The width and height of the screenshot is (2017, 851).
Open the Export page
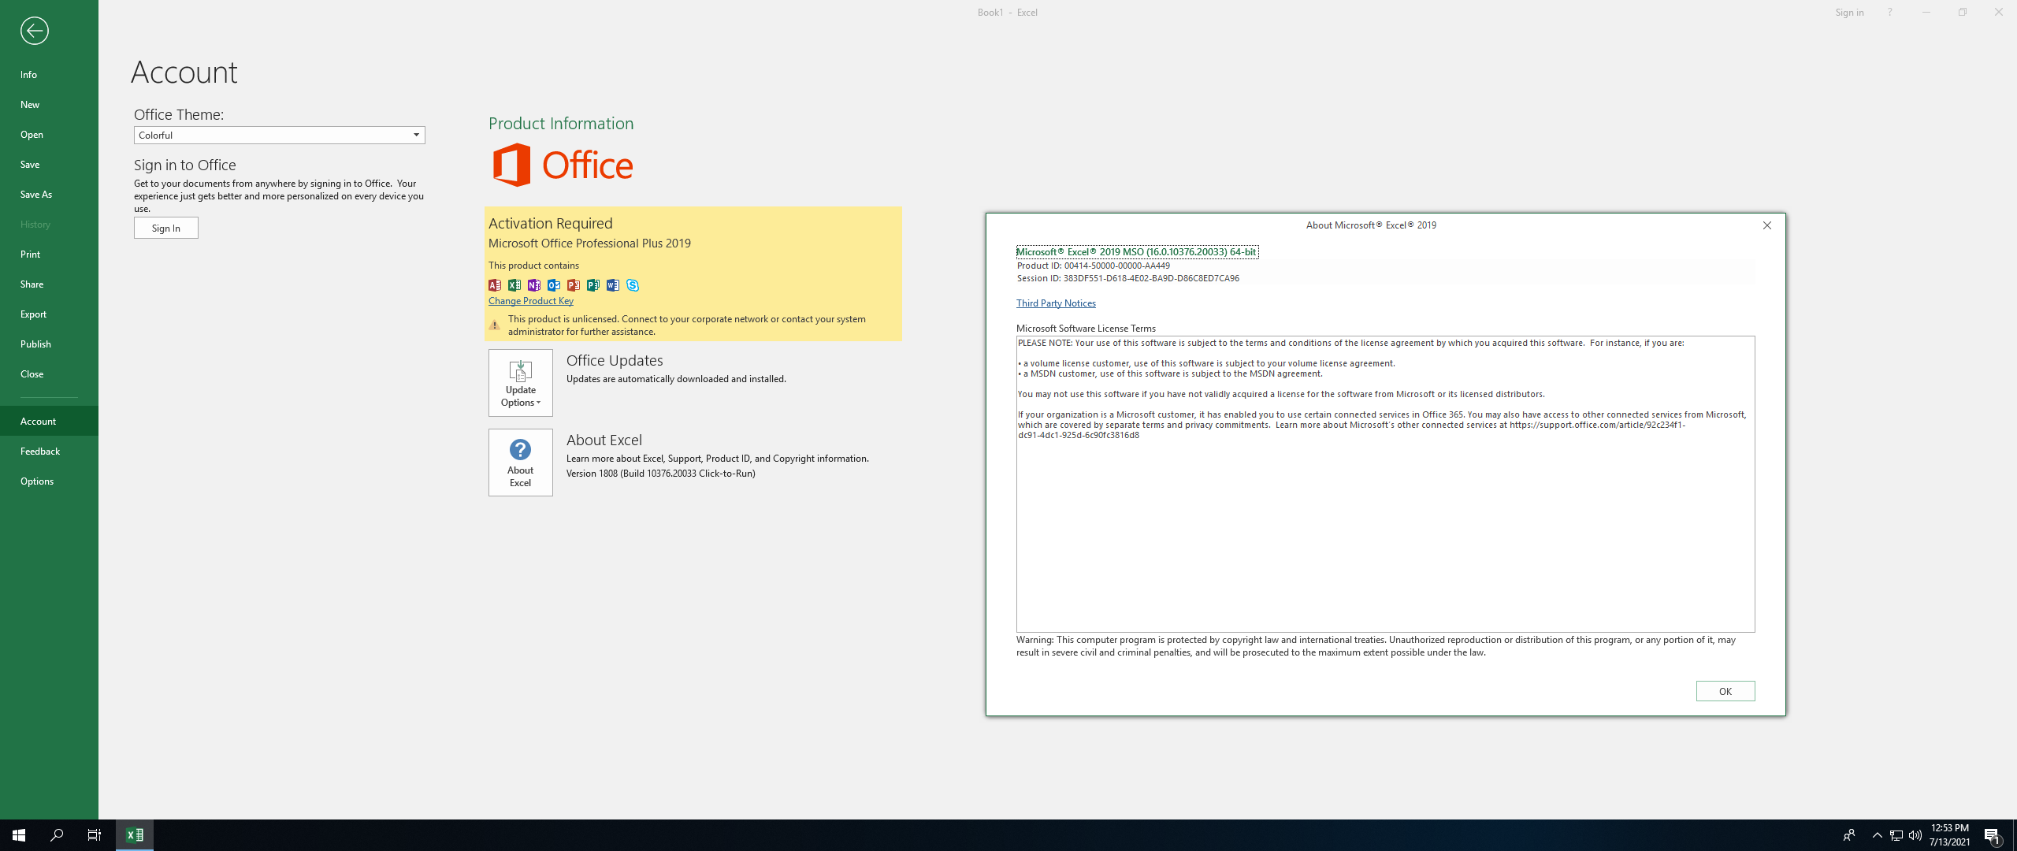49,314
